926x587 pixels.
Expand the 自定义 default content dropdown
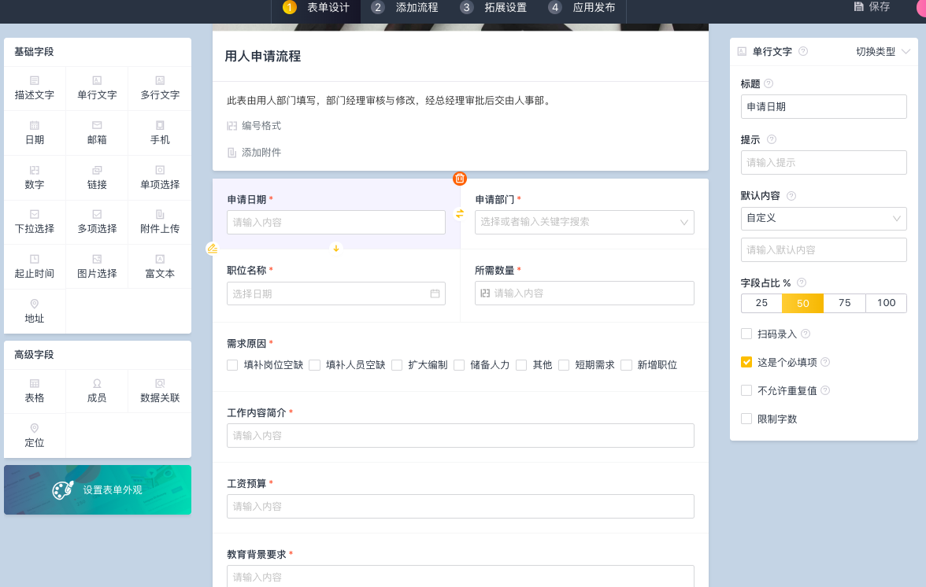click(824, 218)
